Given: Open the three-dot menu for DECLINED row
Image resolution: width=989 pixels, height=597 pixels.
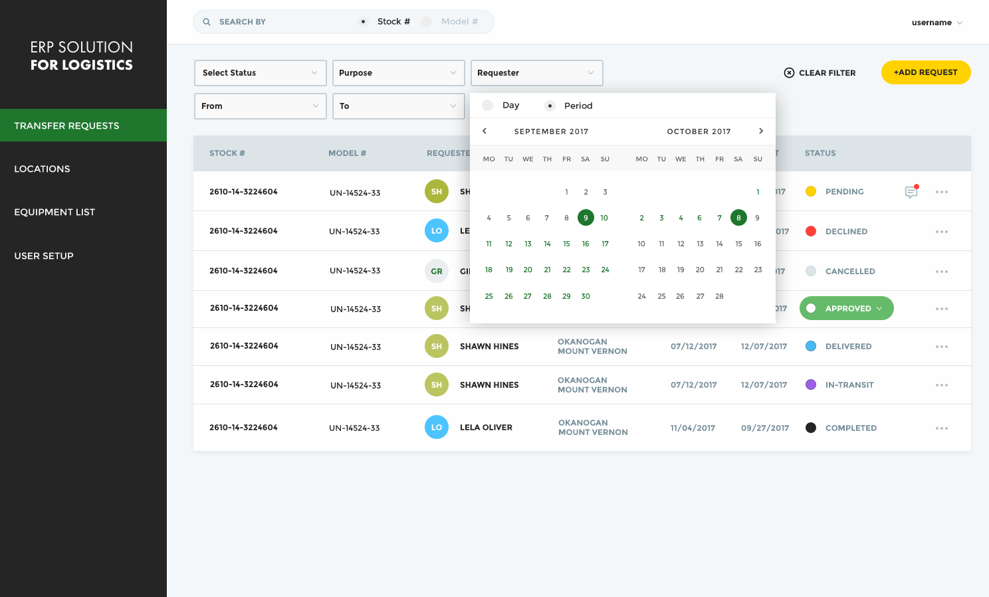Looking at the screenshot, I should point(942,232).
